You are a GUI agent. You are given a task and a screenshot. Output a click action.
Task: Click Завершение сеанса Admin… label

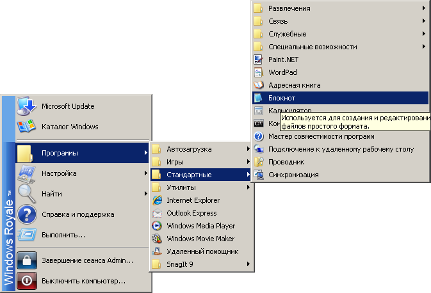pos(87,260)
